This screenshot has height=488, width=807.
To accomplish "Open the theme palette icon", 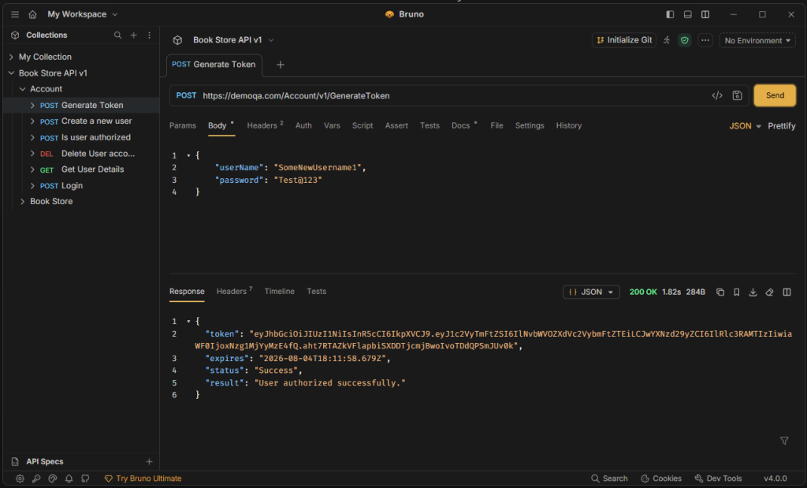I will 53,479.
